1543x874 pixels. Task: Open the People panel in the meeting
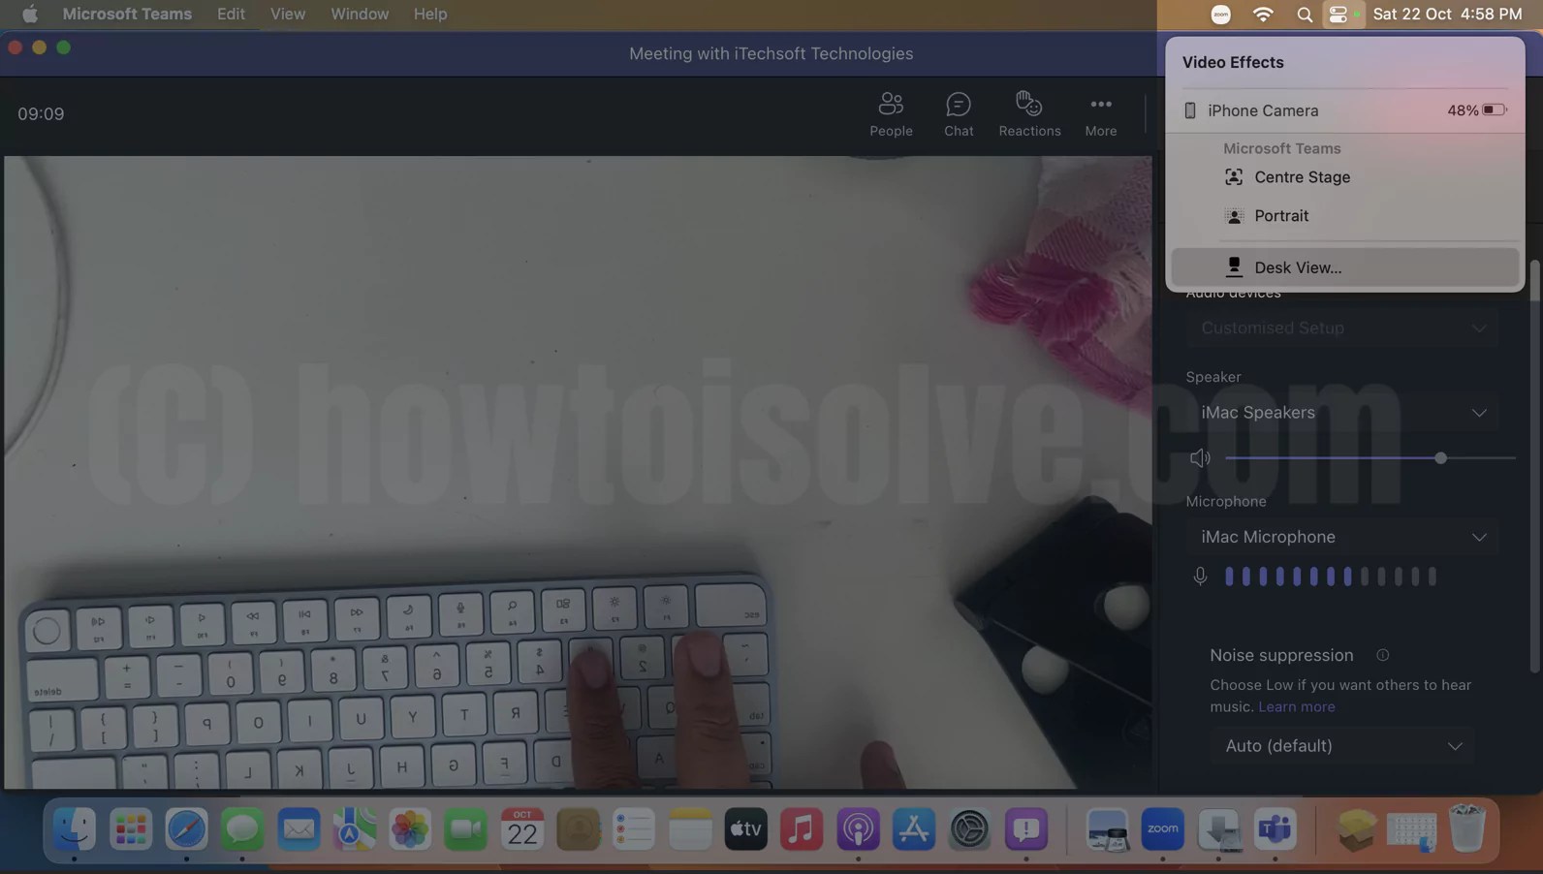pyautogui.click(x=891, y=114)
